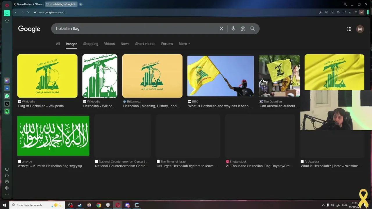Open BBC What is Hezbollah result
Image resolution: width=372 pixels, height=209 pixels.
pyautogui.click(x=220, y=106)
